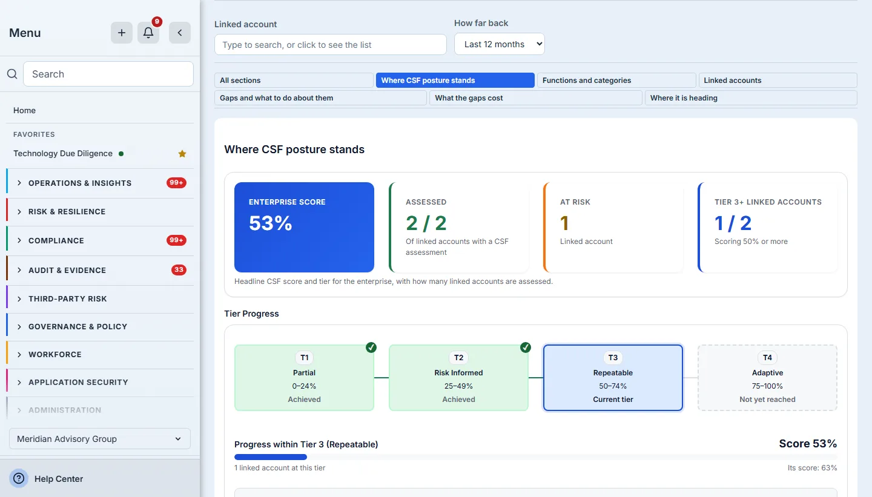Screen dimensions: 872x497
Task: Click the Enterprise Score 53% card
Action: pyautogui.click(x=304, y=227)
